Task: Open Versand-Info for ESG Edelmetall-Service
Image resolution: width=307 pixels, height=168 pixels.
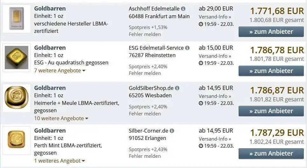Action: [215, 56]
